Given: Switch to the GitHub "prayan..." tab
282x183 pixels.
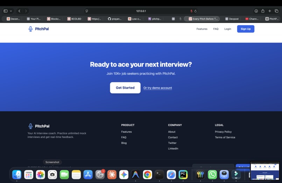Looking at the screenshot, I should coord(114,19).
